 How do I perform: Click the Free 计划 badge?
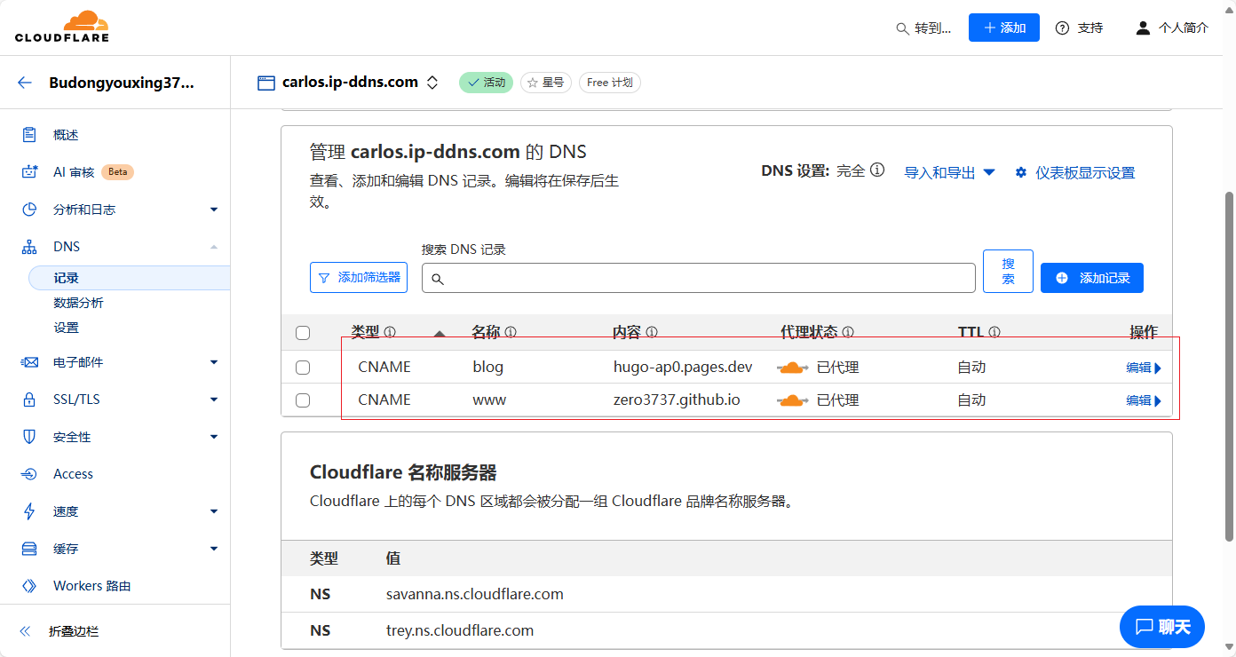[610, 83]
